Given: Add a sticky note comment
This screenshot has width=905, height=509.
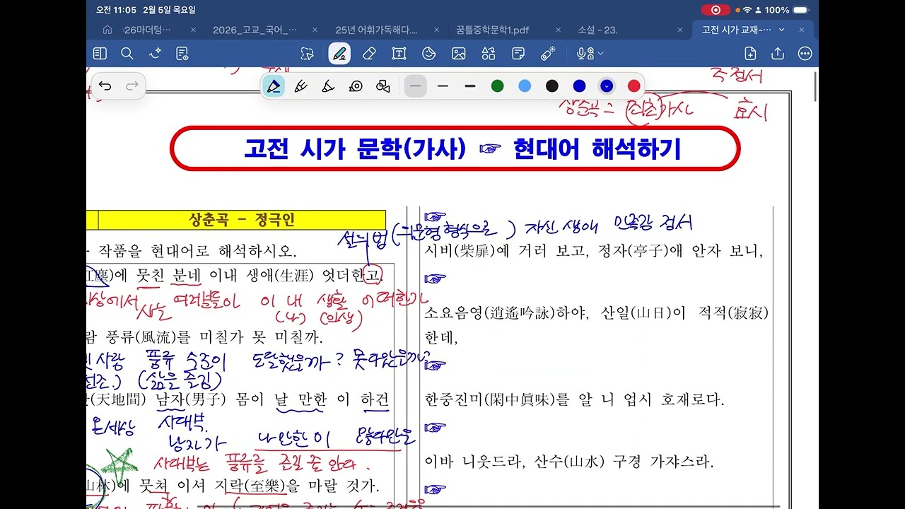Looking at the screenshot, I should tap(518, 54).
